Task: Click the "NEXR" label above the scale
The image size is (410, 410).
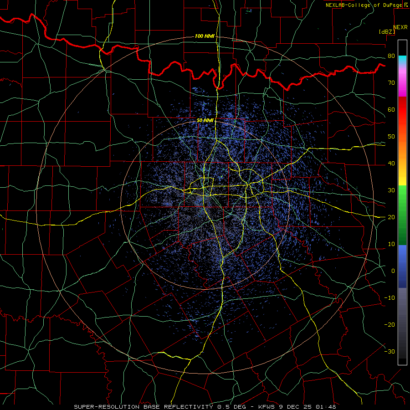Action: pyautogui.click(x=400, y=27)
